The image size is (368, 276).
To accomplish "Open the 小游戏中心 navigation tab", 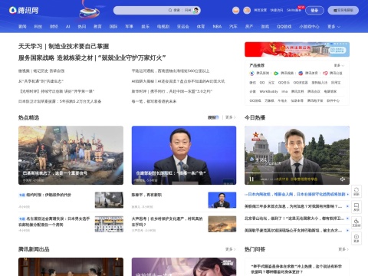I will 309,26.
